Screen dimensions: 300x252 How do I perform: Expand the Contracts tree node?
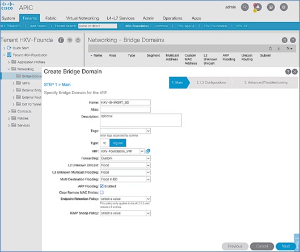tap(9, 111)
